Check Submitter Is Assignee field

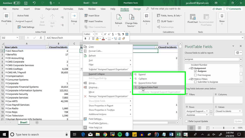(195, 82)
